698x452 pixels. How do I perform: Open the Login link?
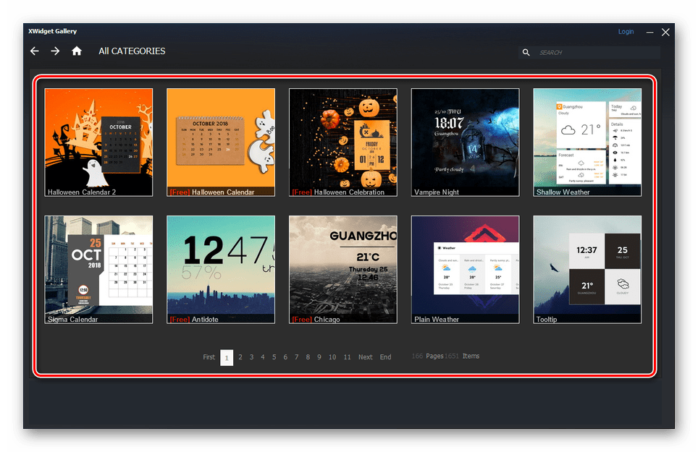pos(626,32)
